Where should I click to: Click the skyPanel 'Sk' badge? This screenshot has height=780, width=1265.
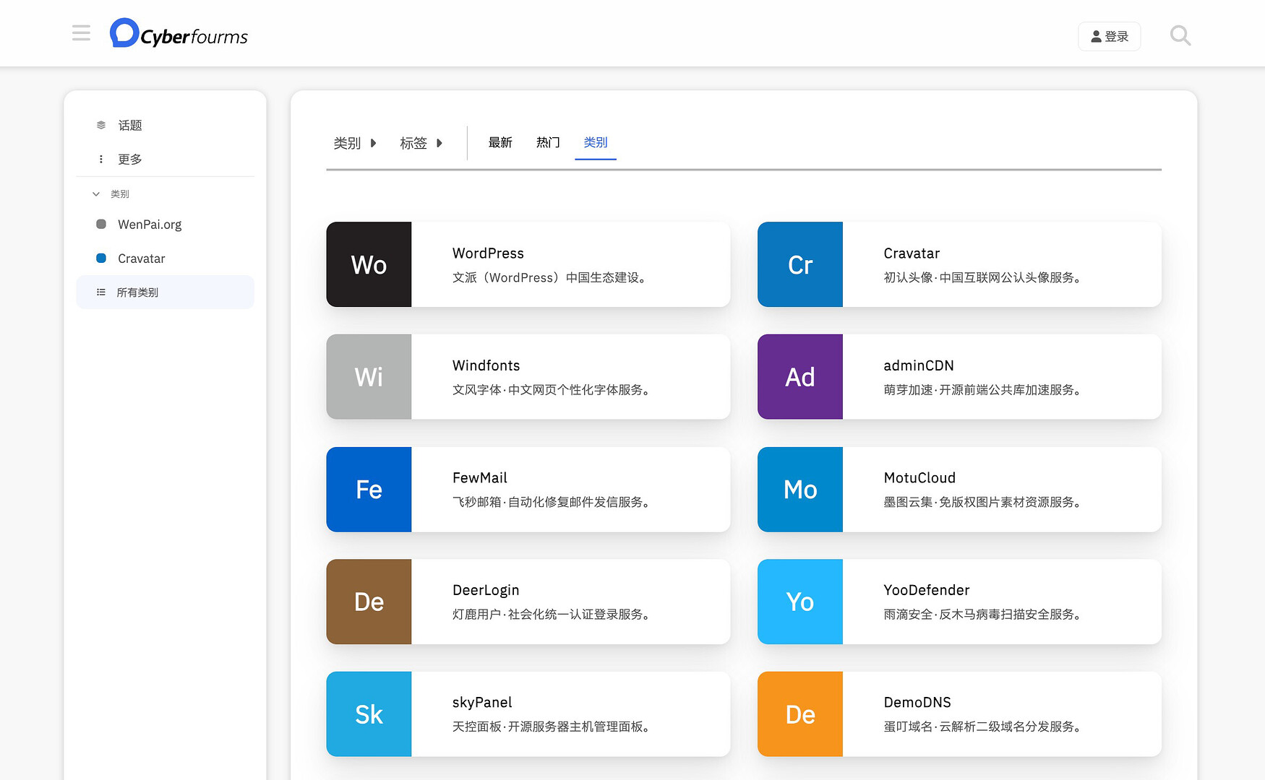click(369, 714)
